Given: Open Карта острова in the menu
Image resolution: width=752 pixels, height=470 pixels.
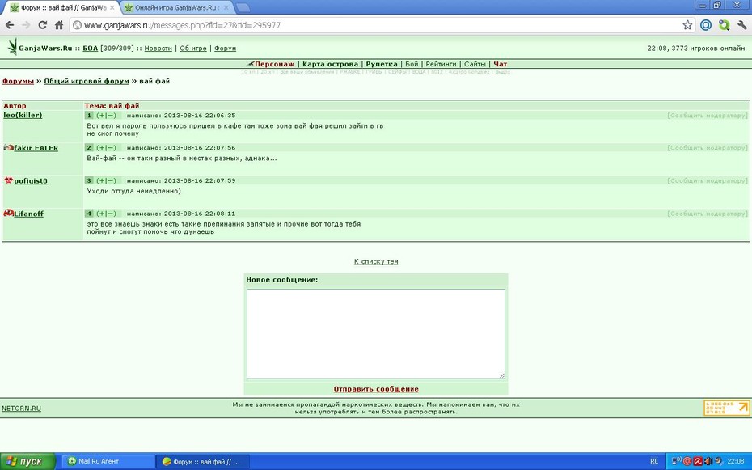Looking at the screenshot, I should coord(330,64).
